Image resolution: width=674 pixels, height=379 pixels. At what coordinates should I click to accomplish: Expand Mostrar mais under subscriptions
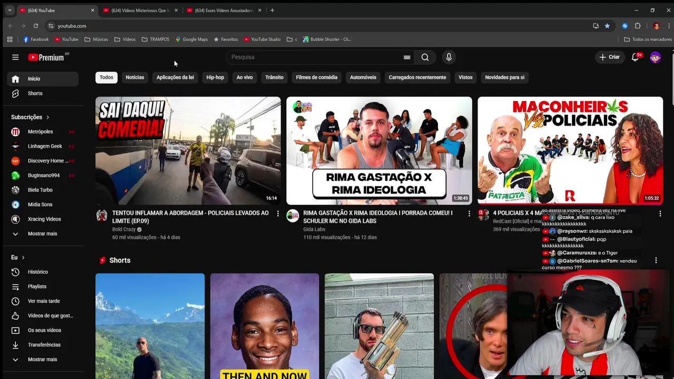tap(43, 234)
